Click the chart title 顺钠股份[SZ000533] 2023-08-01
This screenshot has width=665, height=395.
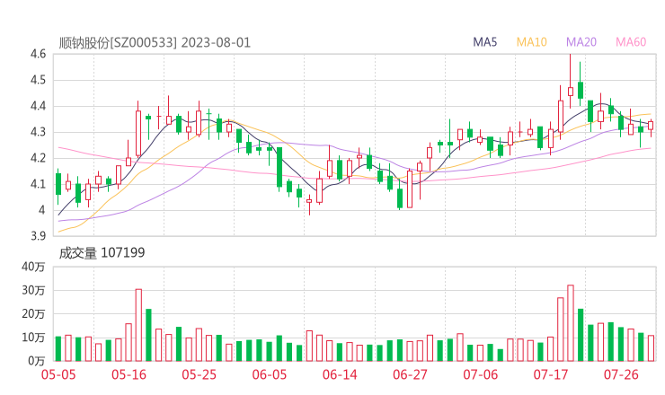tap(155, 43)
